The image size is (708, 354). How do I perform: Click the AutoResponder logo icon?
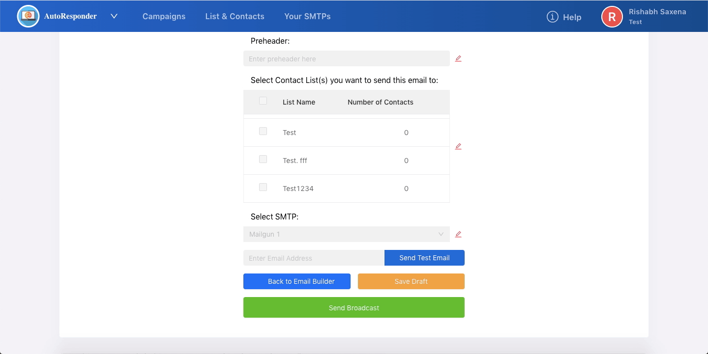(28, 16)
